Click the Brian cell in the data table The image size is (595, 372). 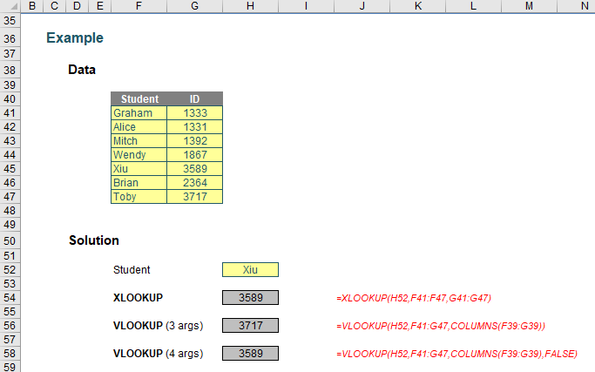click(x=139, y=183)
